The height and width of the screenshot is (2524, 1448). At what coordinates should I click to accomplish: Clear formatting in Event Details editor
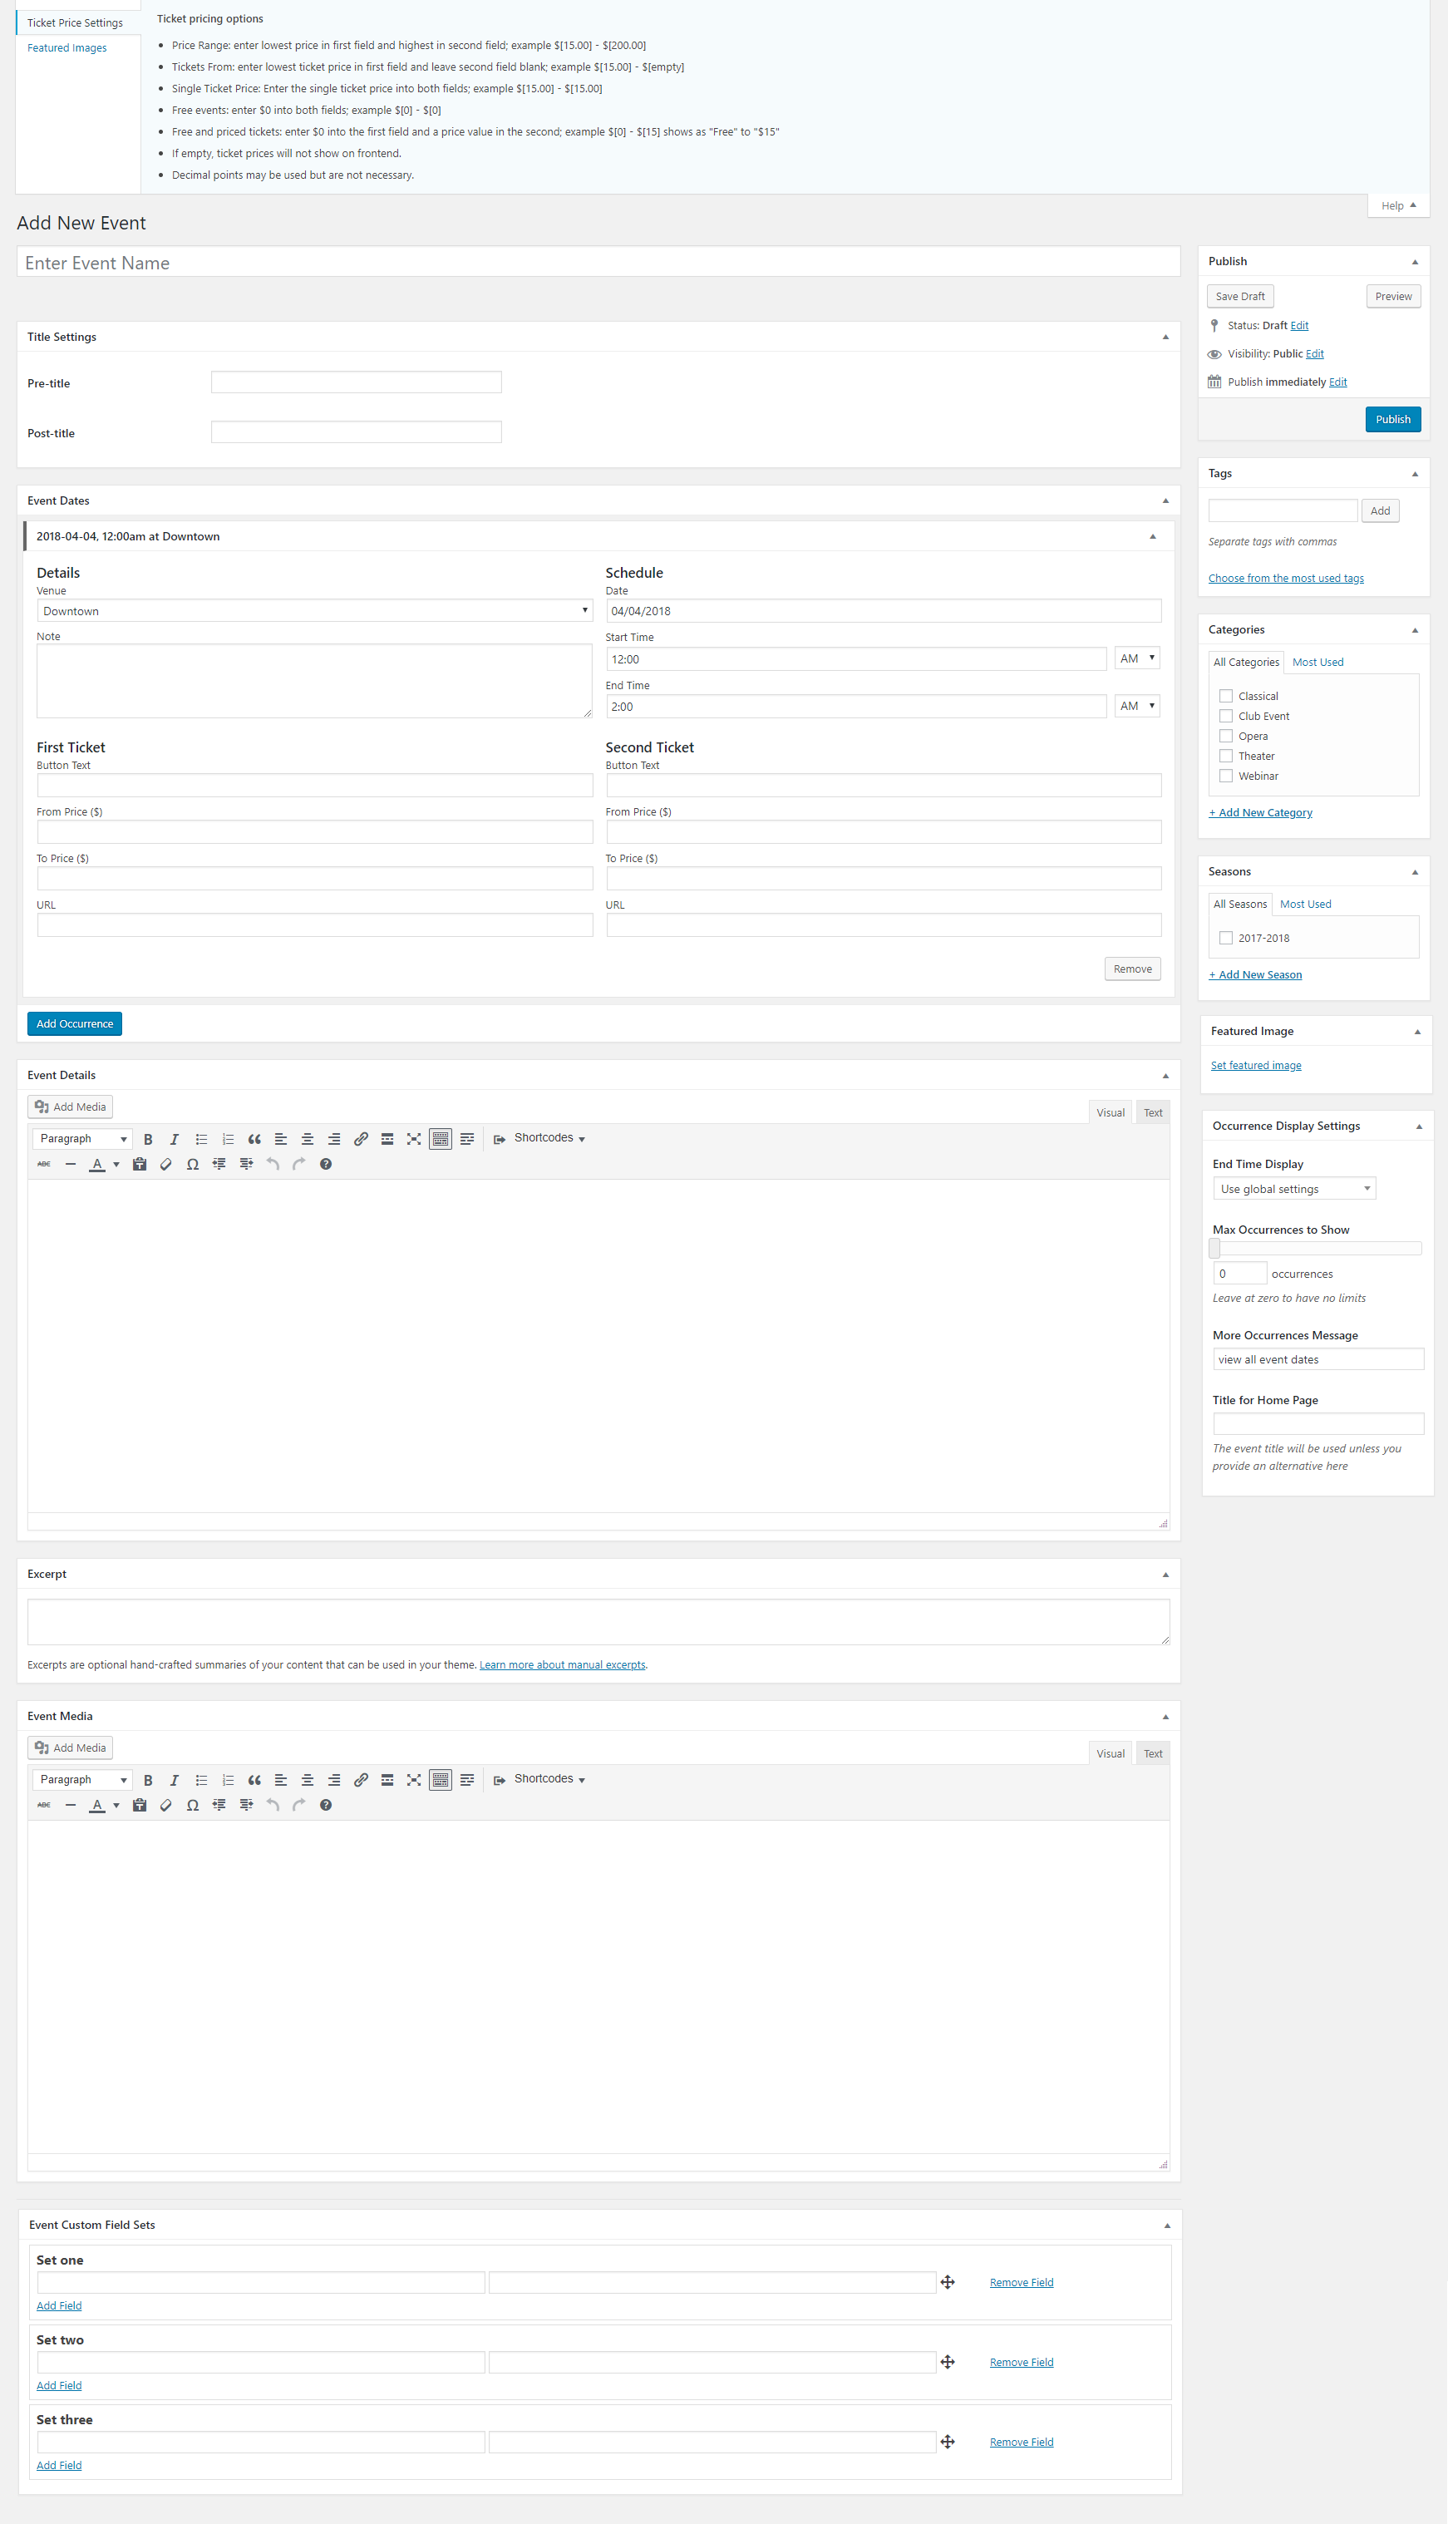point(166,1164)
